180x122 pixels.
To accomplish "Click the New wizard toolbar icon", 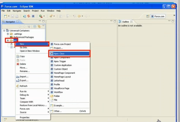I will pyautogui.click(x=6, y=16).
